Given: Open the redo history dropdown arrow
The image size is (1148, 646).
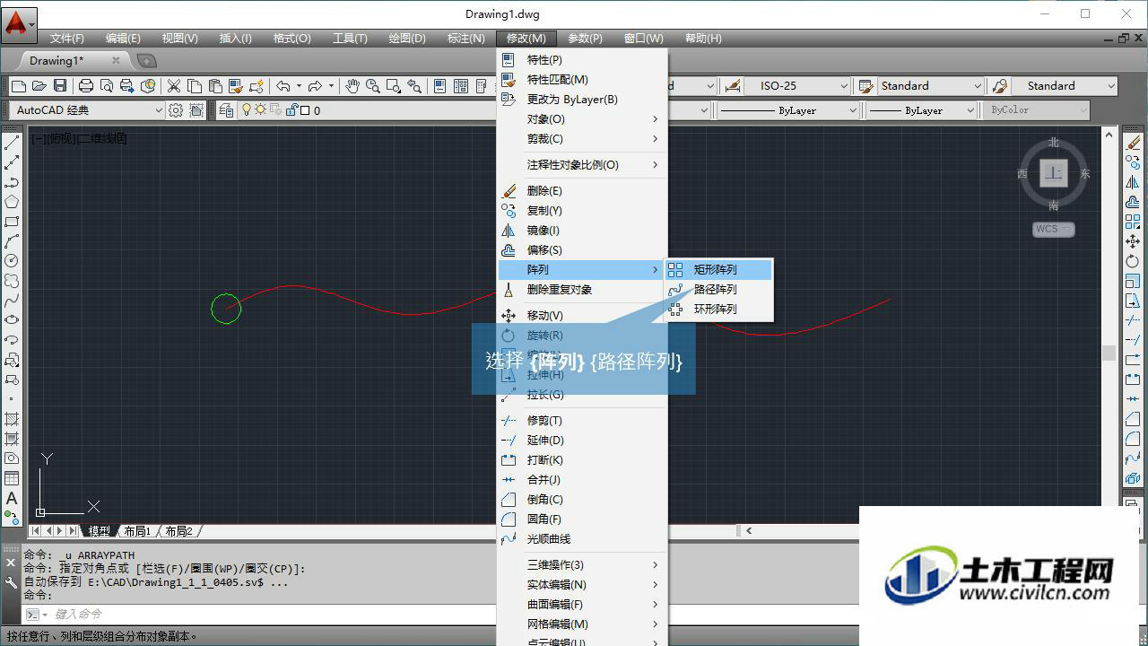Looking at the screenshot, I should (x=331, y=86).
